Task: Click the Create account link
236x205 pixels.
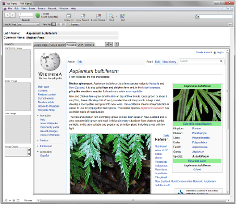Action: coord(204,52)
